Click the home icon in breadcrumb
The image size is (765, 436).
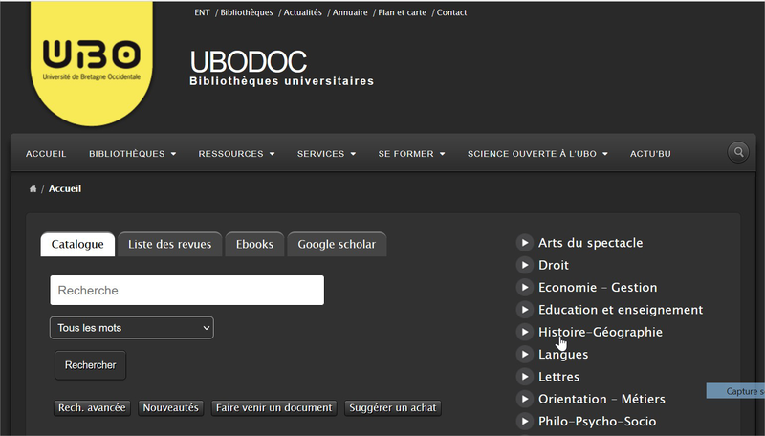click(33, 189)
